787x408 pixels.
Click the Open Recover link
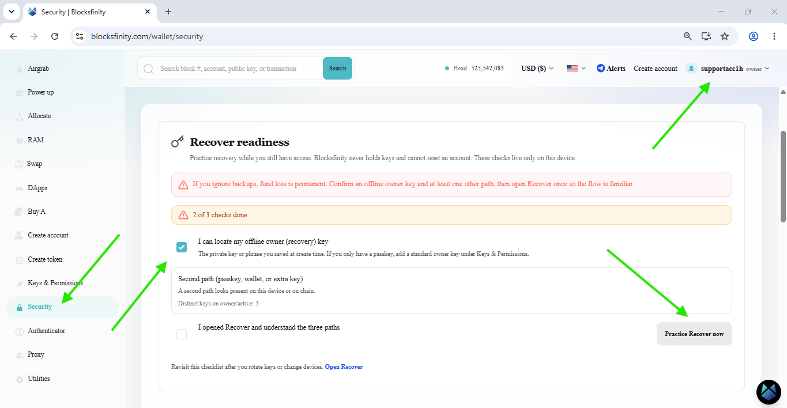(344, 367)
